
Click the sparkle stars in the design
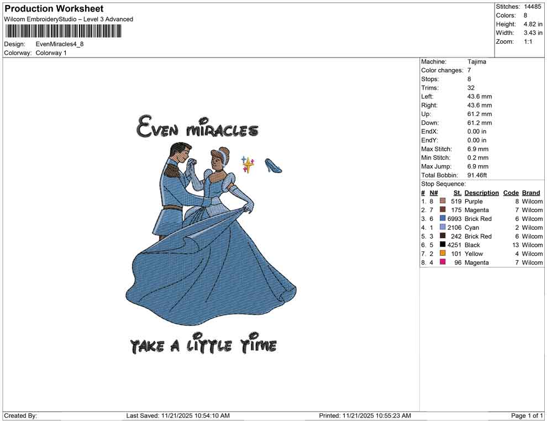248,164
